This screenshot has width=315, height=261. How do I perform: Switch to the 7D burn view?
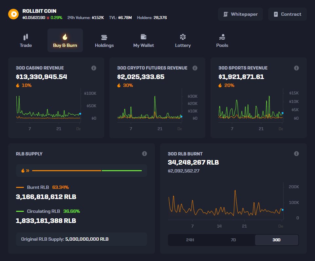[233, 240]
